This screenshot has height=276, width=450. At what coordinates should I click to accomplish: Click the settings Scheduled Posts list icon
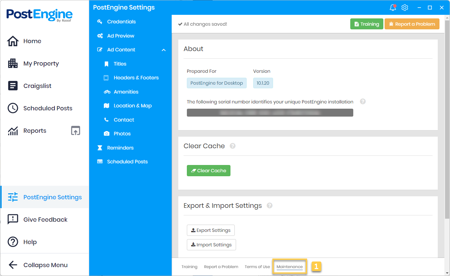pyautogui.click(x=100, y=162)
